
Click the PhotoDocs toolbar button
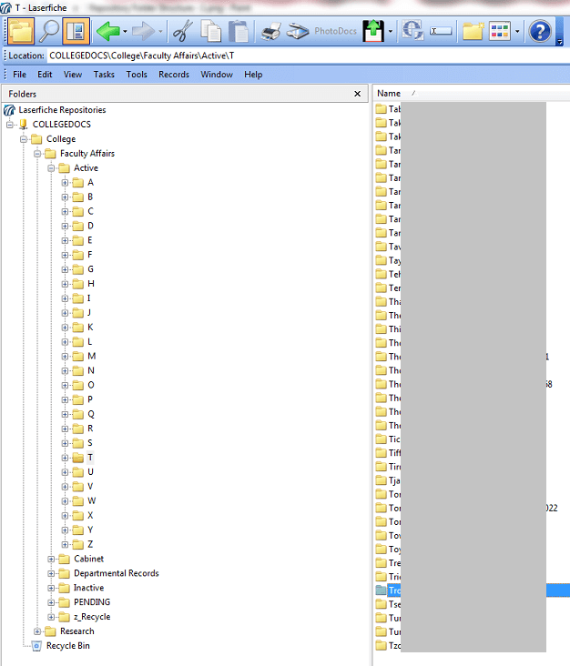tap(335, 31)
